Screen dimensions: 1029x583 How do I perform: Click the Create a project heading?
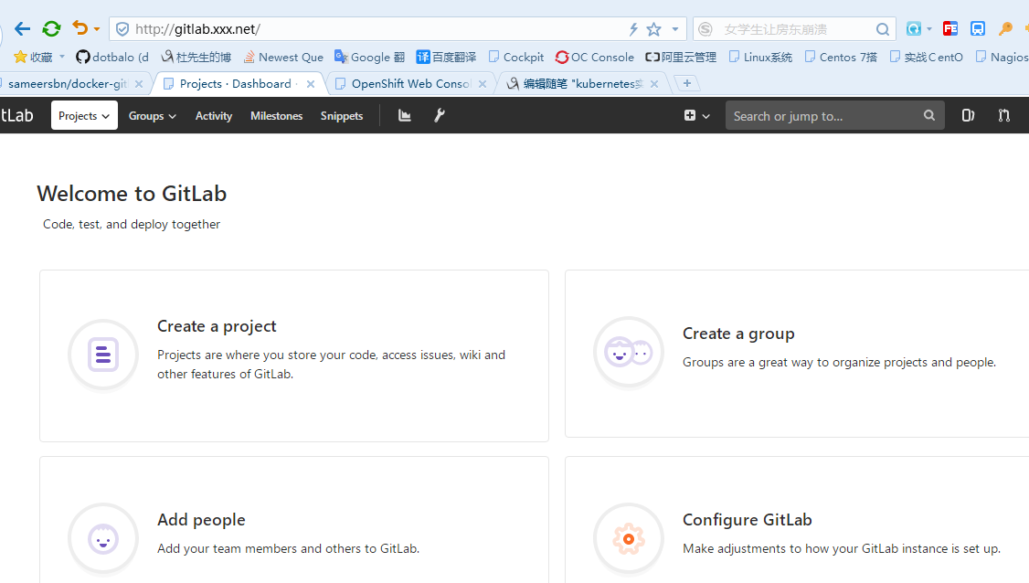[217, 326]
